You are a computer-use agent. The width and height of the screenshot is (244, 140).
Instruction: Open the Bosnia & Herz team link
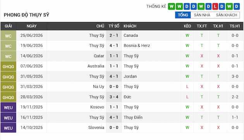point(137,46)
